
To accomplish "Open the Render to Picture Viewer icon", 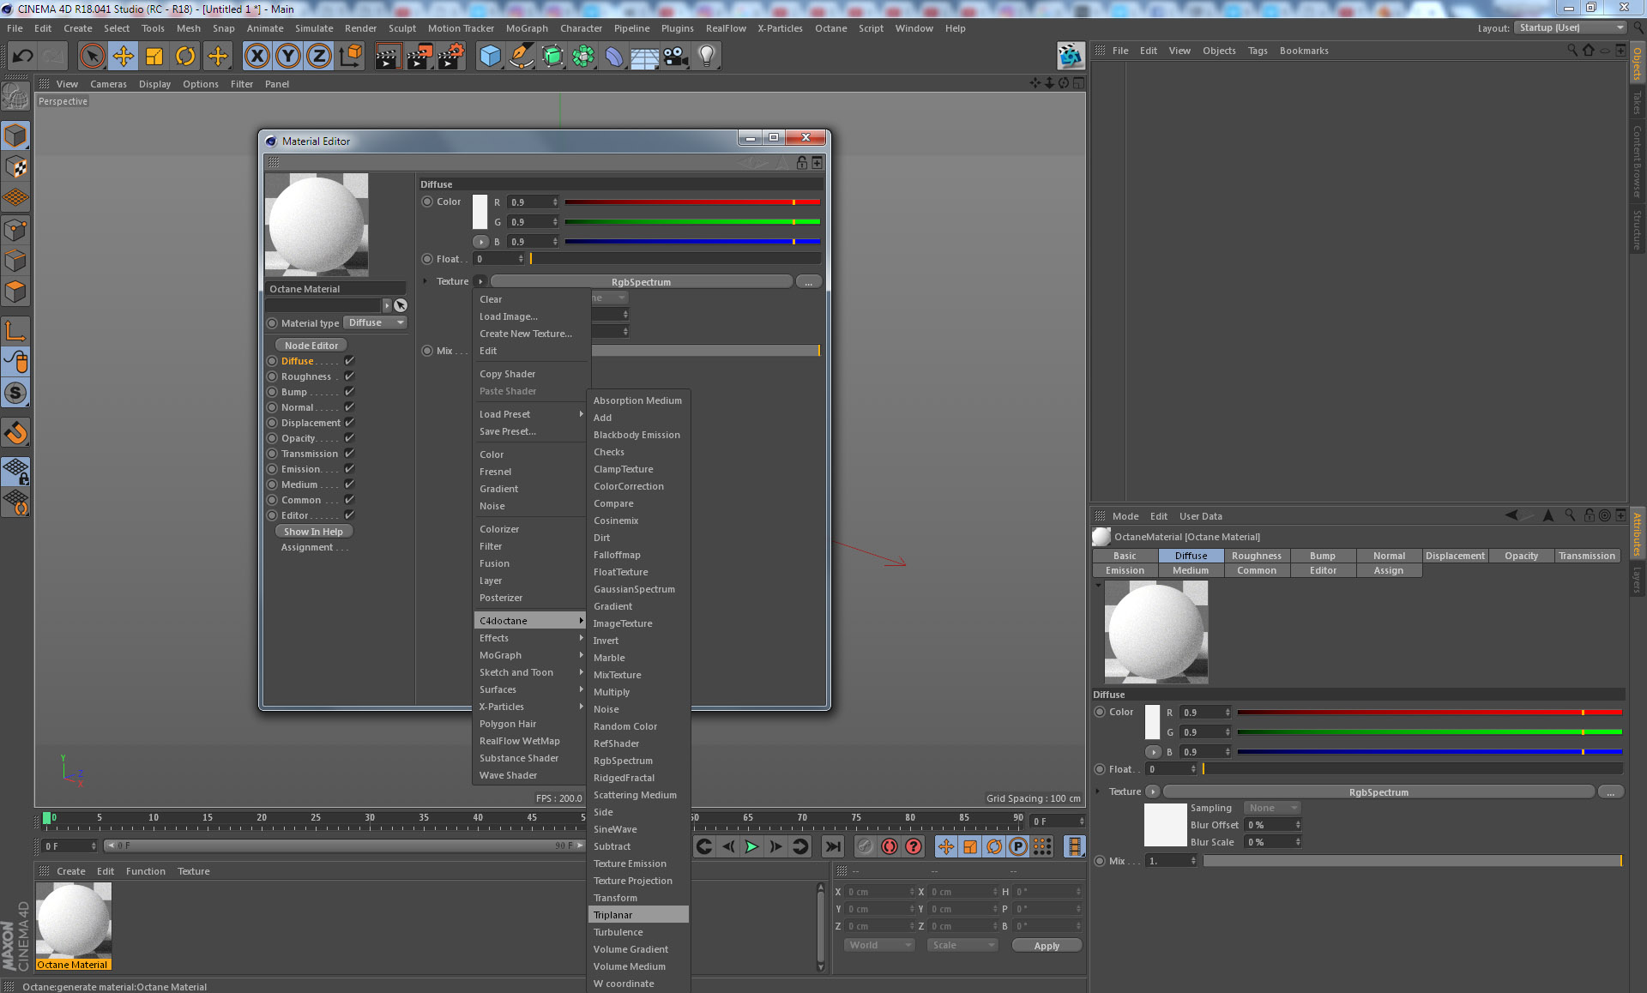I will [x=419, y=57].
